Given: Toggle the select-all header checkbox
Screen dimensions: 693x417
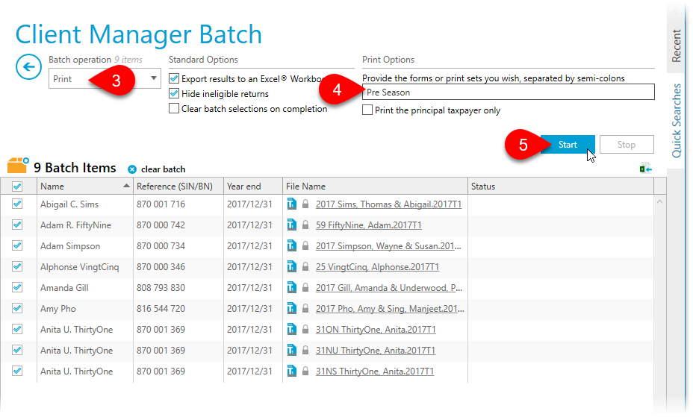Looking at the screenshot, I should (x=17, y=186).
